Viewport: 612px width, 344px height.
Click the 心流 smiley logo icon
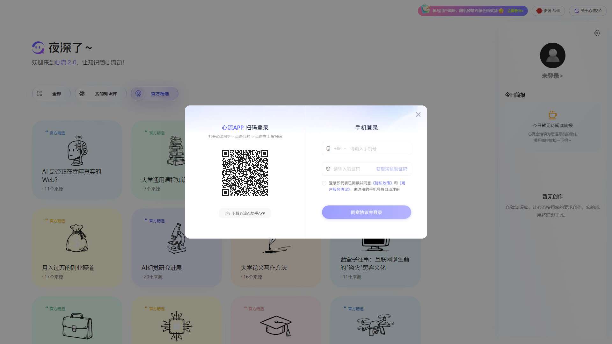click(x=38, y=48)
